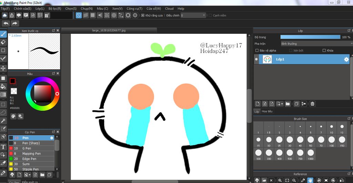The height and width of the screenshot is (183, 353).
Task: Enable the Bảo vệ alpha checkbox
Action: pos(257,50)
